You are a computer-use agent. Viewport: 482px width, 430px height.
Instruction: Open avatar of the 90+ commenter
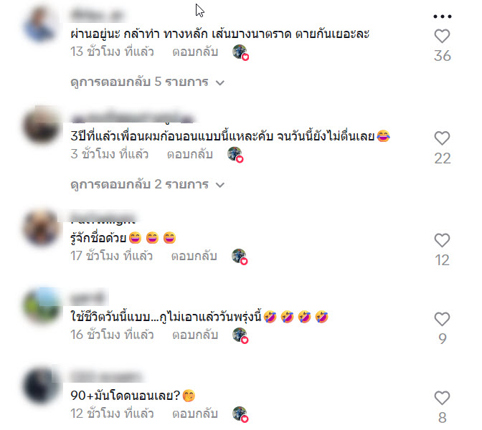(x=41, y=386)
